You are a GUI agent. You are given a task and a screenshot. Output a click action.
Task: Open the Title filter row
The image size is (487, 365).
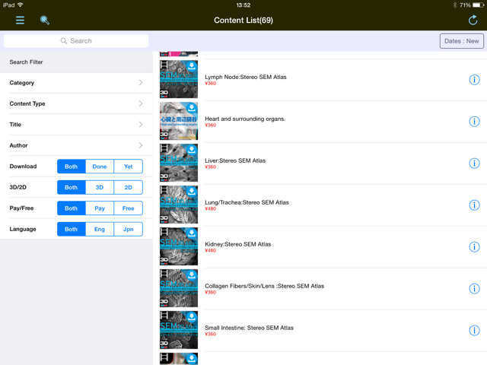click(76, 125)
